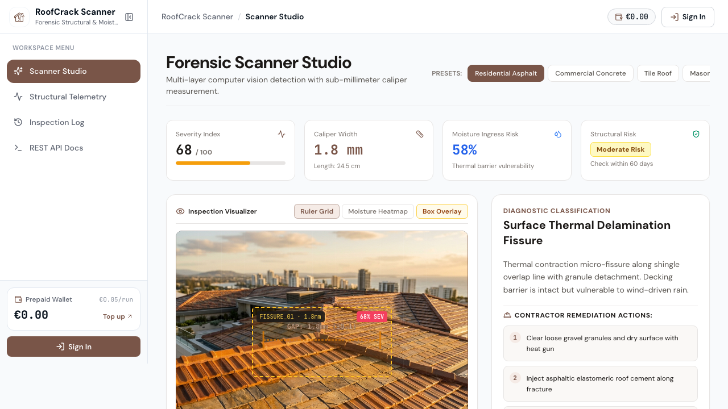Click the terminal icon beside REST API Docs
This screenshot has height=409, width=728.
click(x=18, y=148)
